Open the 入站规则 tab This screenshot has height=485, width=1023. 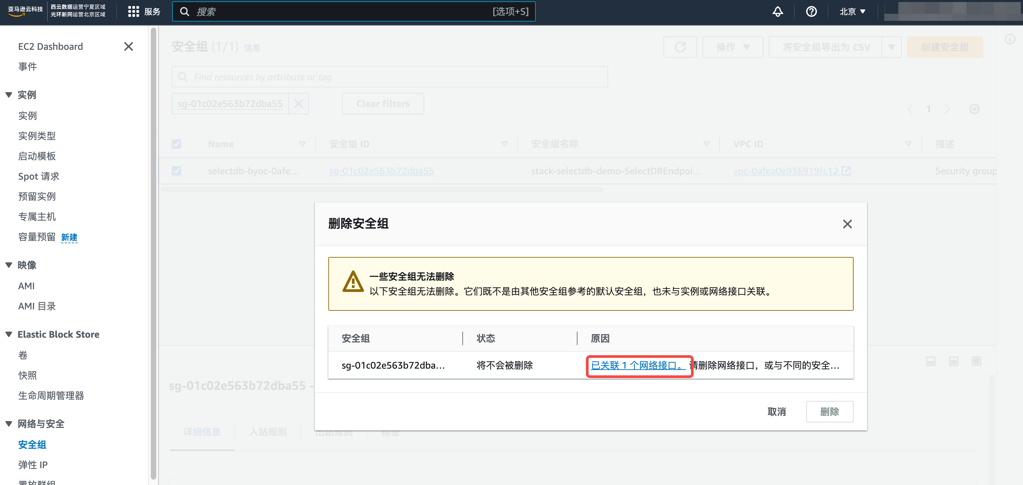(x=268, y=432)
